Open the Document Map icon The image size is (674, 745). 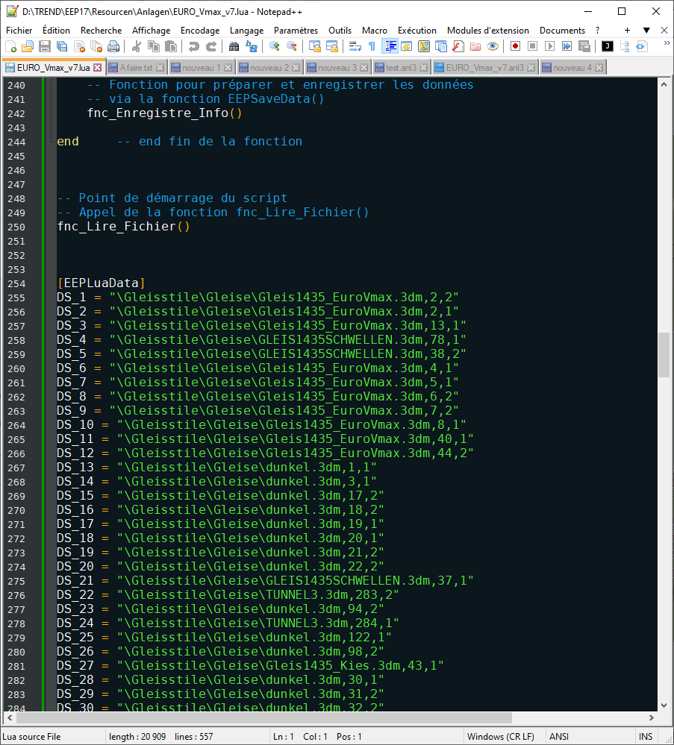click(423, 46)
